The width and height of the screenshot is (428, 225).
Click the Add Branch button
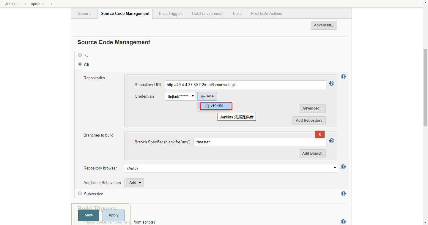[x=312, y=153]
